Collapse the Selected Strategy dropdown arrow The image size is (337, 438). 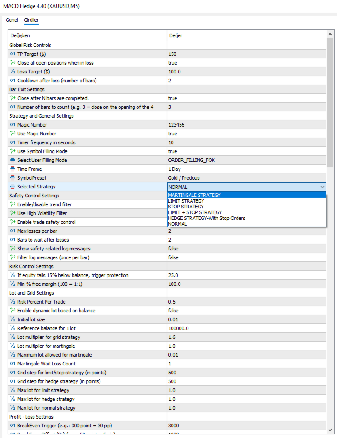(322, 187)
